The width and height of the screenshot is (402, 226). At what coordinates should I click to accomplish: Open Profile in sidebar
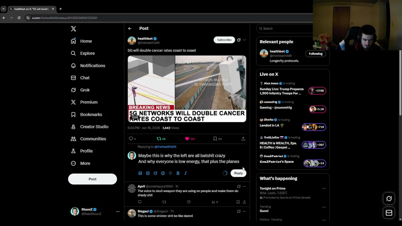click(x=82, y=151)
